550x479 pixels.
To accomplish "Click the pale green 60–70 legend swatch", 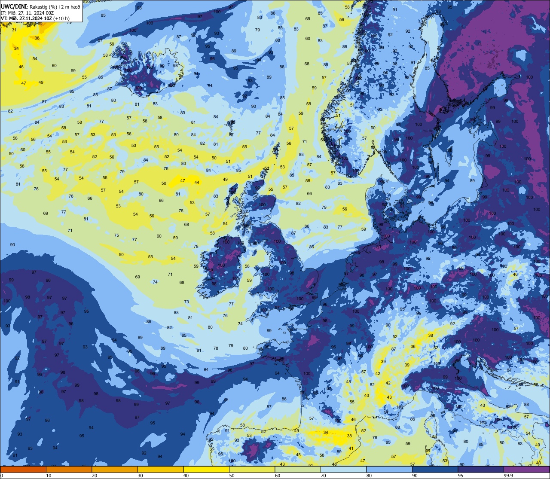I will click(x=298, y=469).
